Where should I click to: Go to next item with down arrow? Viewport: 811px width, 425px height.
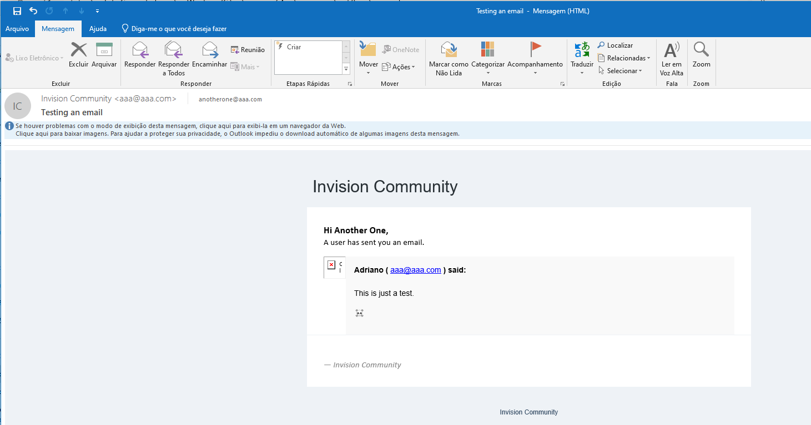82,11
